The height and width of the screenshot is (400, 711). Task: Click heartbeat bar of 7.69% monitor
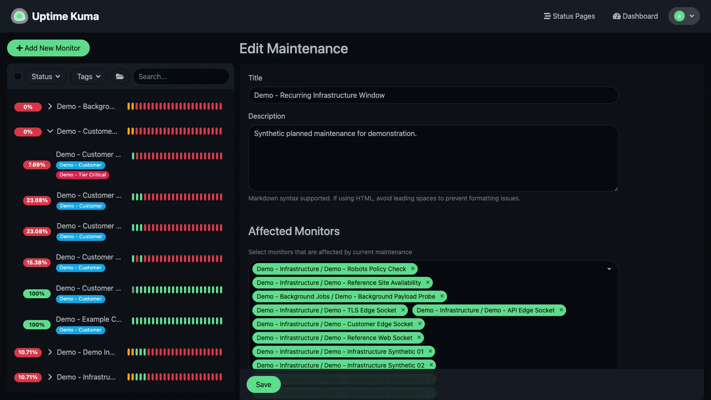[x=177, y=156]
